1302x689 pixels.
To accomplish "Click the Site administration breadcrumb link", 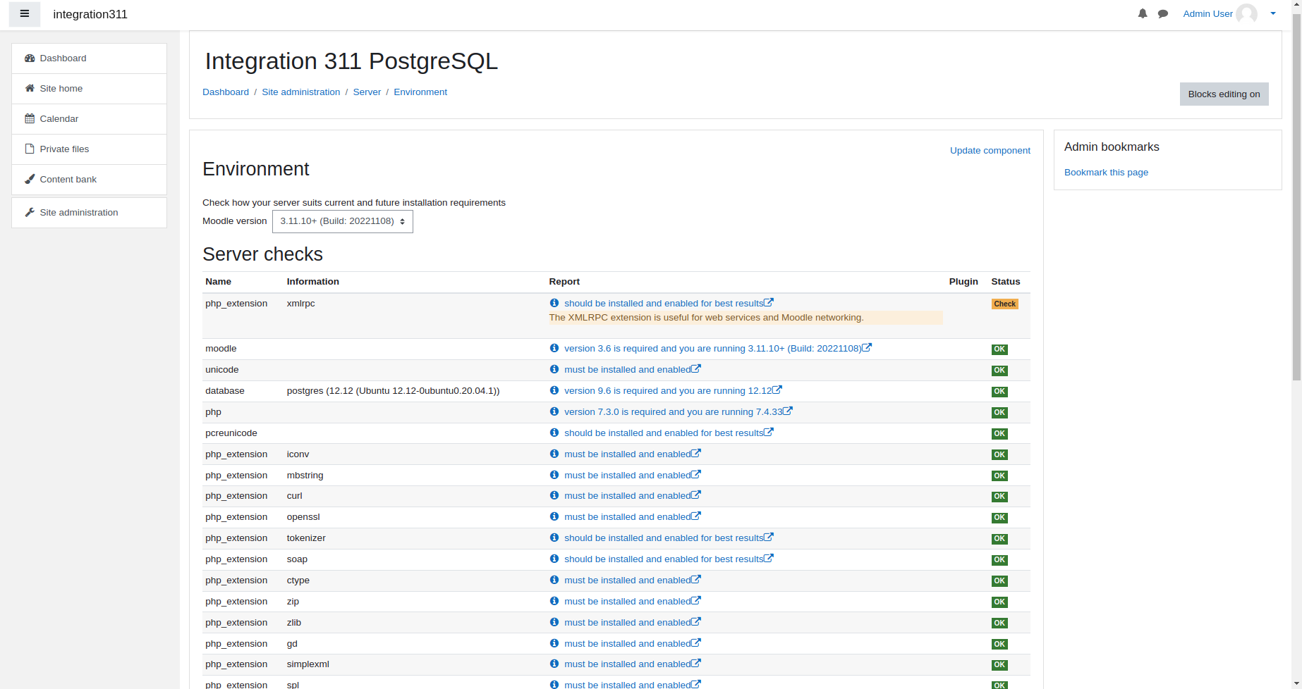I will pos(301,92).
